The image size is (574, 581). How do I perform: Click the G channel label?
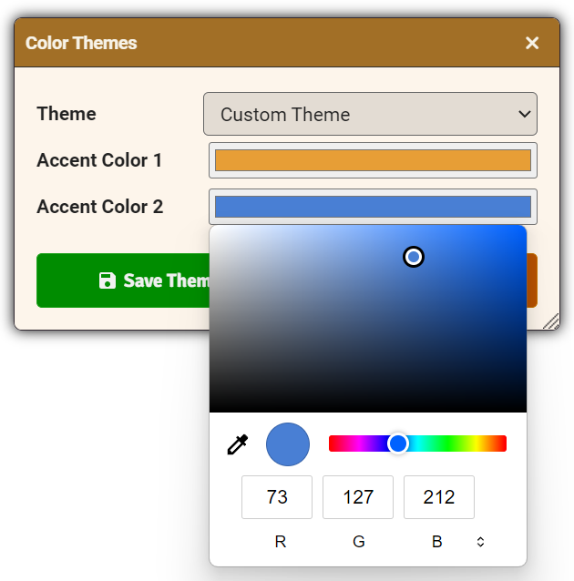[359, 542]
